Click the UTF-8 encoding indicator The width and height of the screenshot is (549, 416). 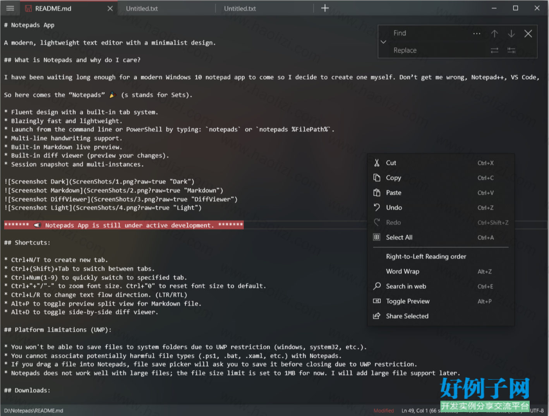537,411
